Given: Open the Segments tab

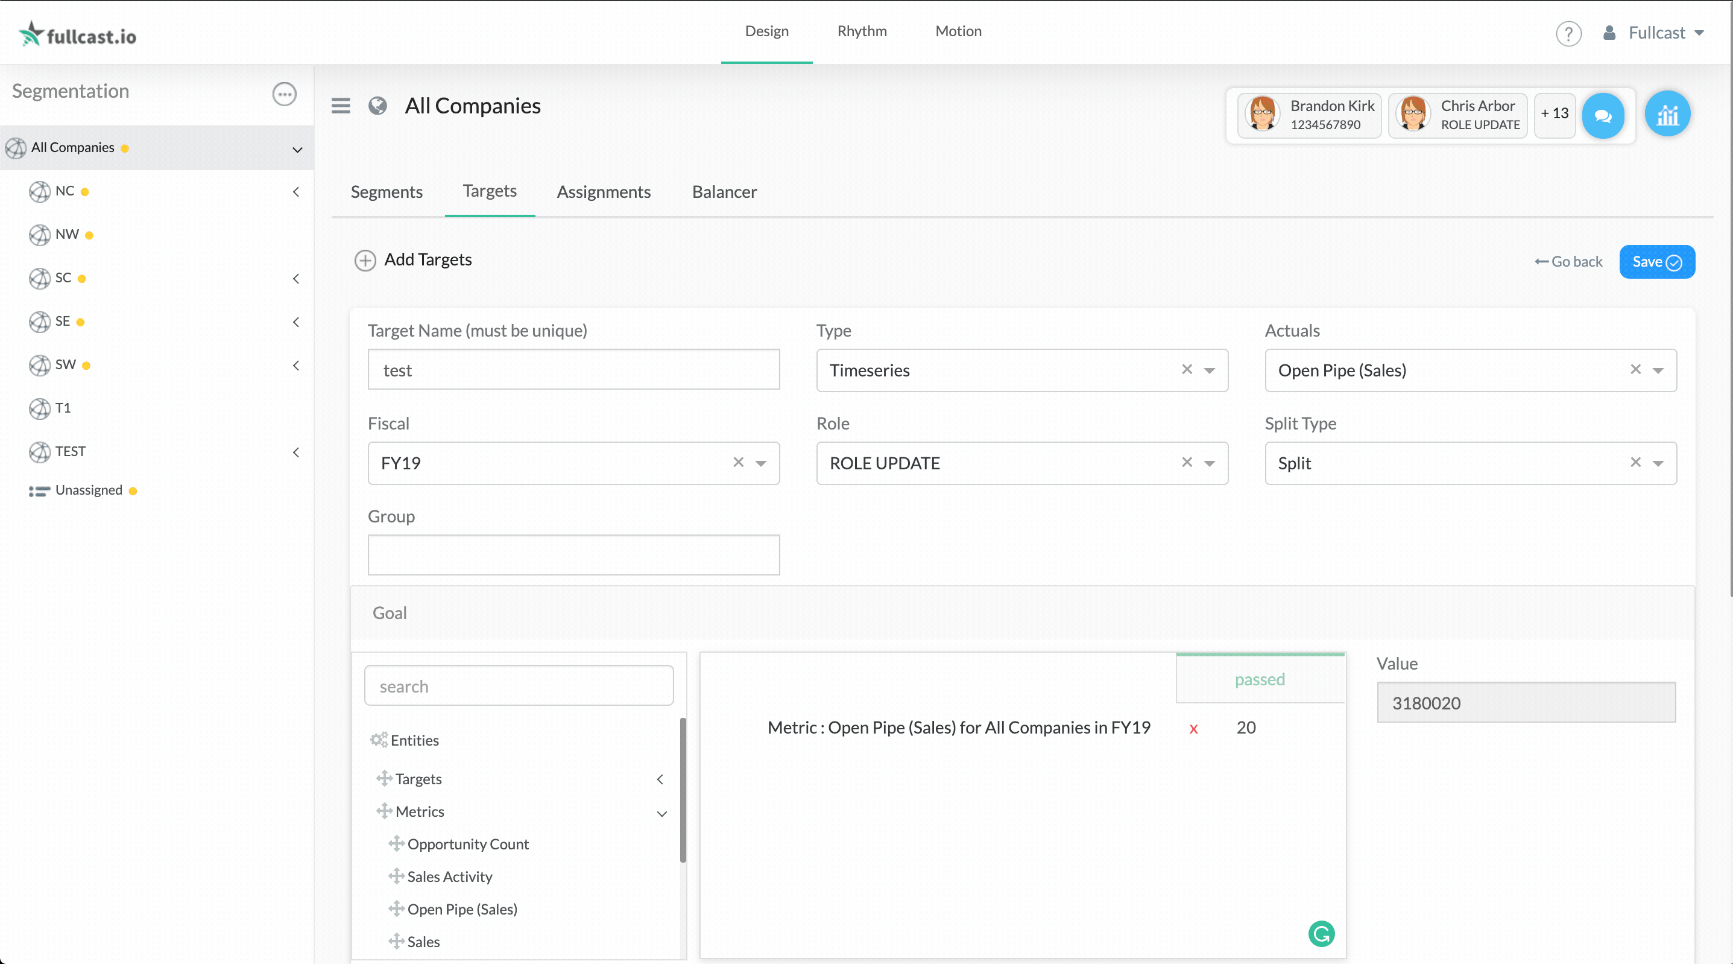Looking at the screenshot, I should pyautogui.click(x=387, y=192).
